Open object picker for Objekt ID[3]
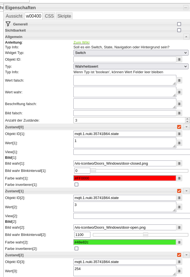Screen dimensions: 190x277 click(179, 262)
